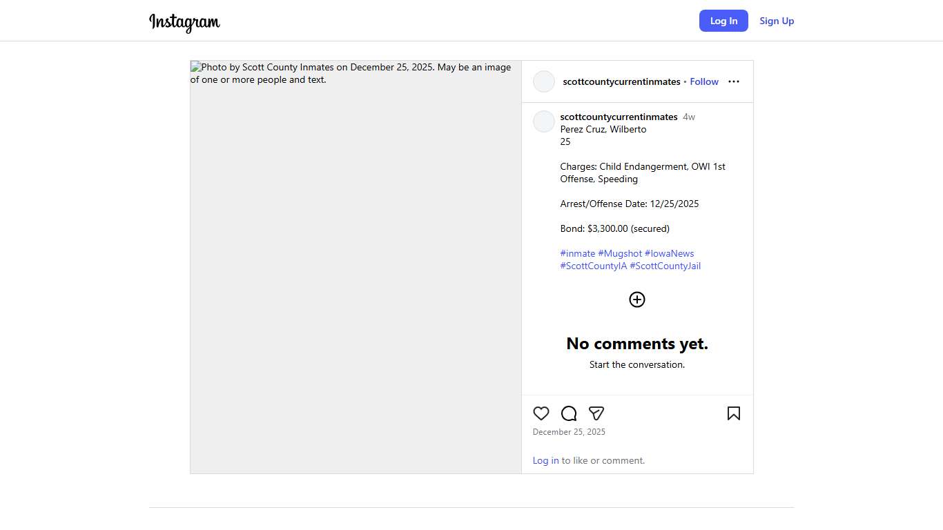Click the Instagram logo
The width and height of the screenshot is (943, 530).
click(x=184, y=22)
